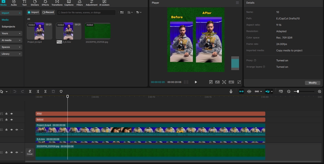Open the filter dropdown in media panel
Image resolution: width=324 pixels, height=164 pixels.
138,12
